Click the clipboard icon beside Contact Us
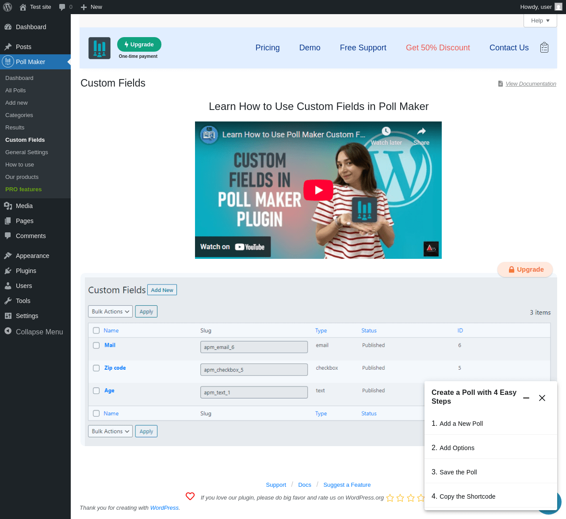Image resolution: width=566 pixels, height=519 pixels. point(544,47)
